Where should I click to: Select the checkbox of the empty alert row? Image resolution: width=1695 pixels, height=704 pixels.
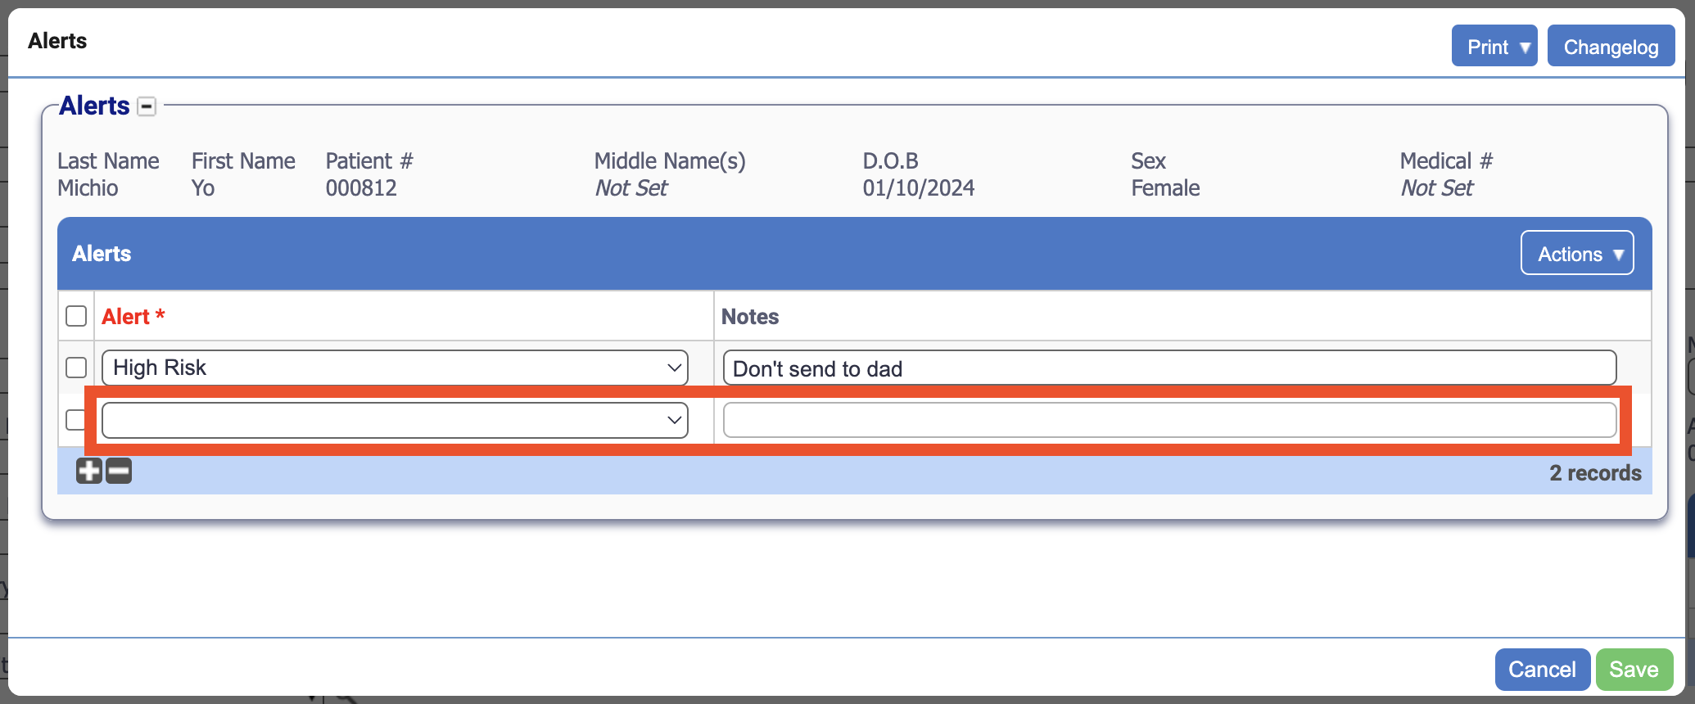75,420
